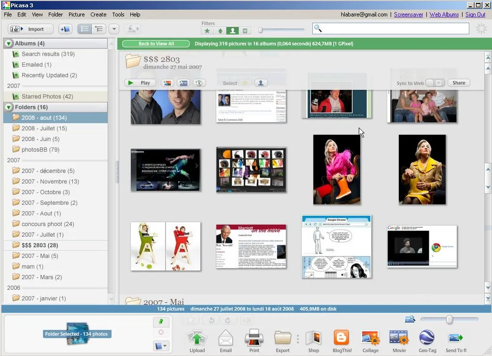Open the Marriott on the move thumbnail
Screen dimensions: 492x356
251,246
